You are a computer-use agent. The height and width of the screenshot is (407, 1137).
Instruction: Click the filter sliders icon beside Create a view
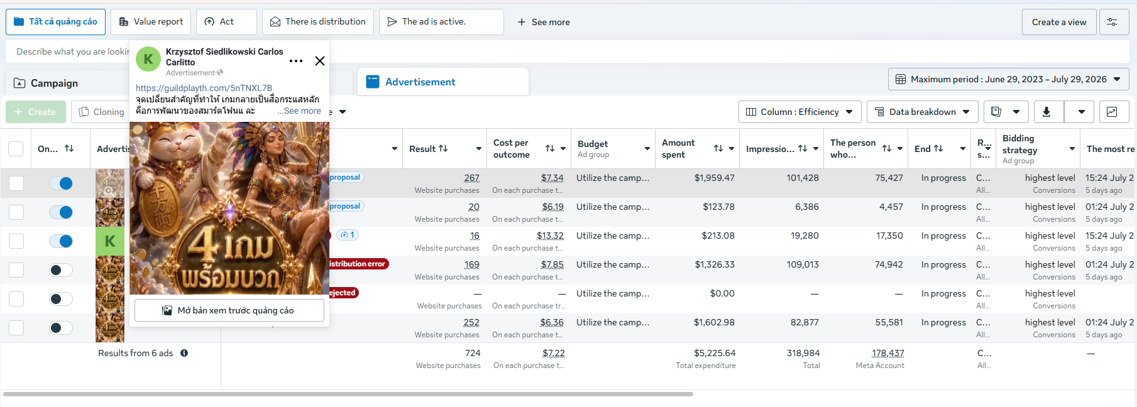pos(1112,22)
